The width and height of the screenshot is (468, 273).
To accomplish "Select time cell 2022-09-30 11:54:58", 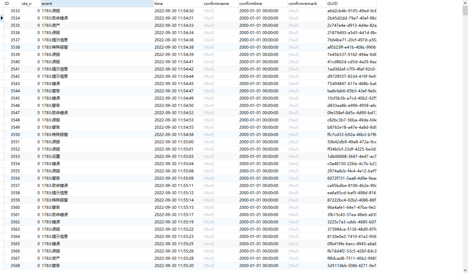I will coord(178,135).
